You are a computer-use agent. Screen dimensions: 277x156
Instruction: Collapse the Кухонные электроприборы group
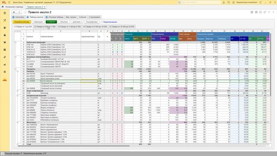coord(16,57)
